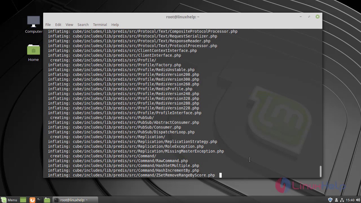The width and height of the screenshot is (361, 203).
Task: Click the line ending in RequestSerializer.php
Action: (133, 36)
